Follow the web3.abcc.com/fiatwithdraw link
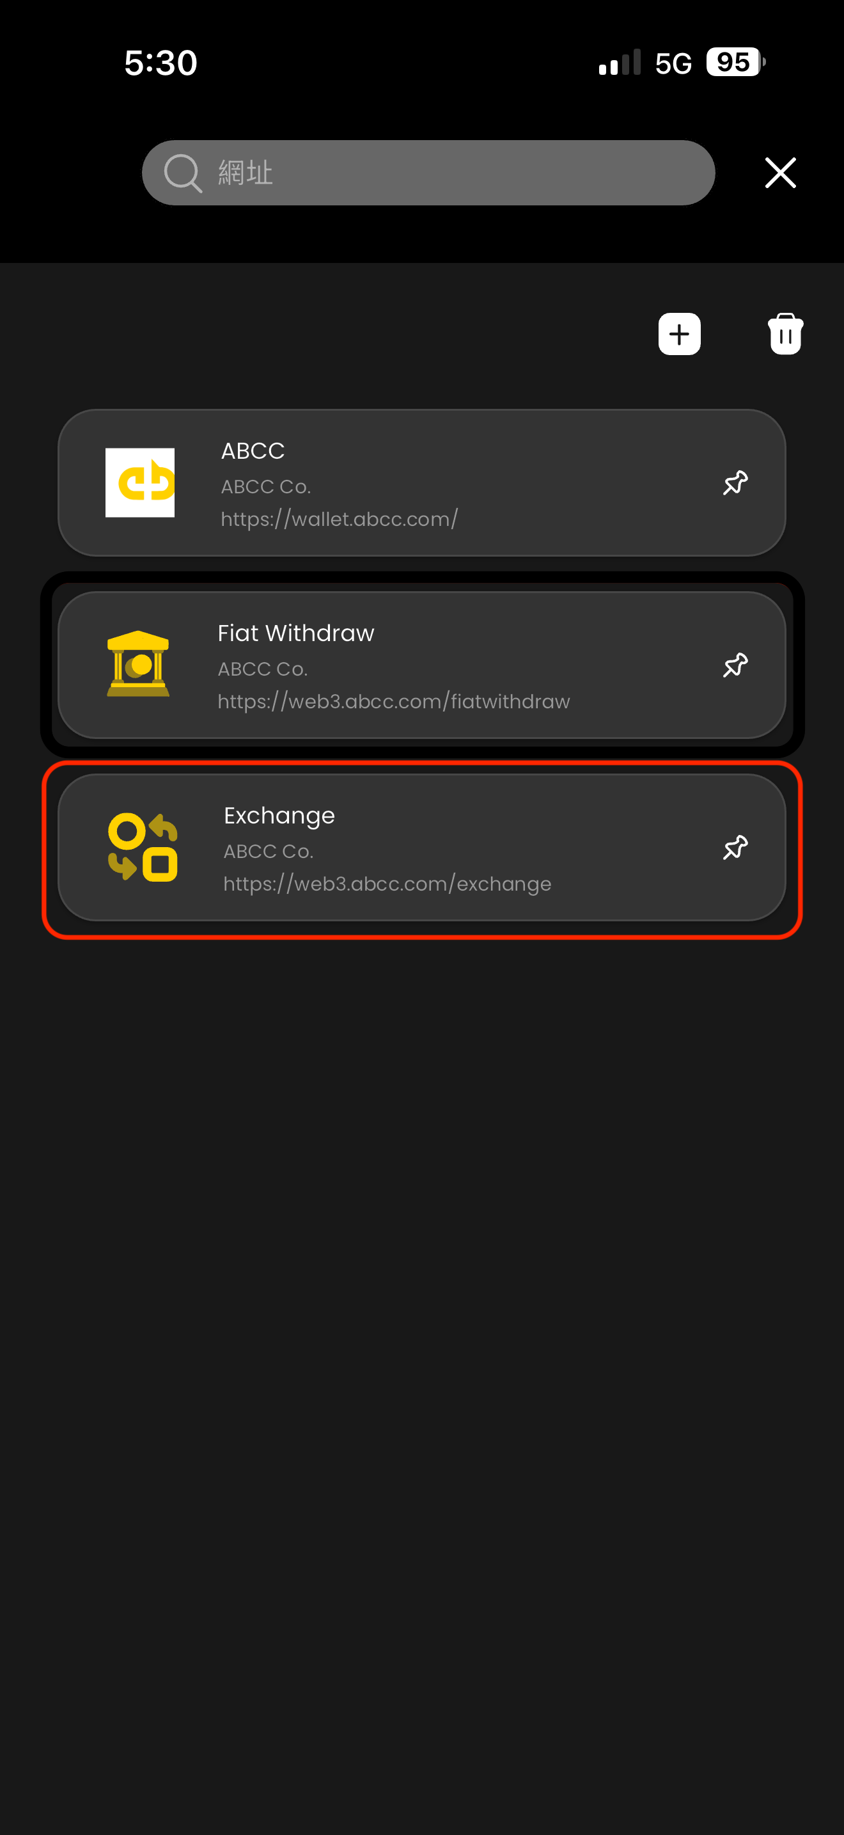The height and width of the screenshot is (1835, 844). click(x=393, y=702)
